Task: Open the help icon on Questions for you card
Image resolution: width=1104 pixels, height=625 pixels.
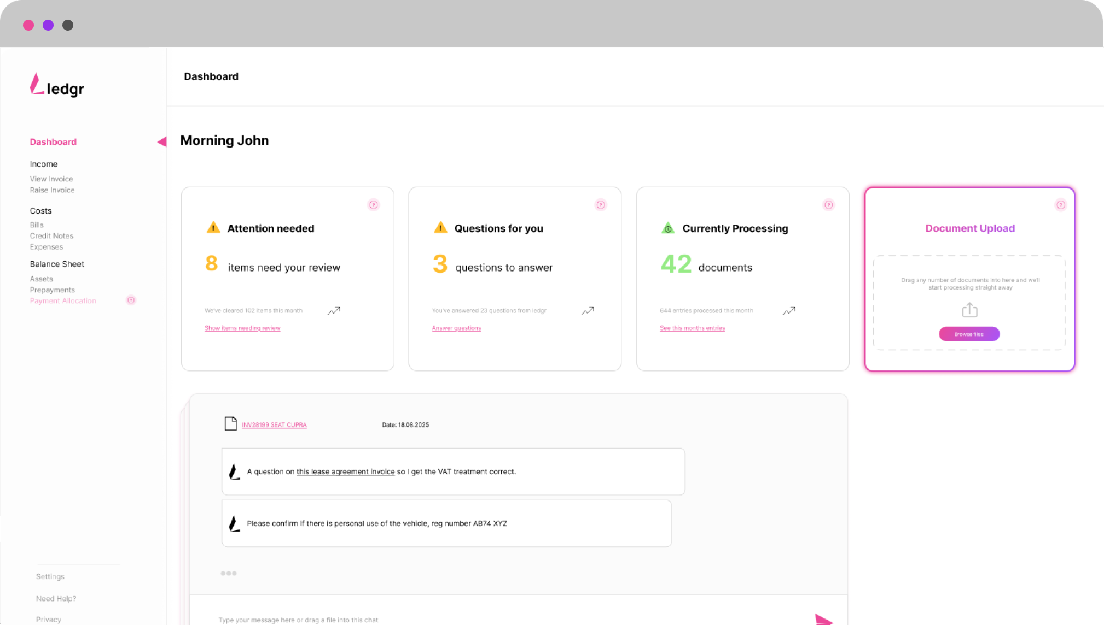Action: [x=601, y=204]
